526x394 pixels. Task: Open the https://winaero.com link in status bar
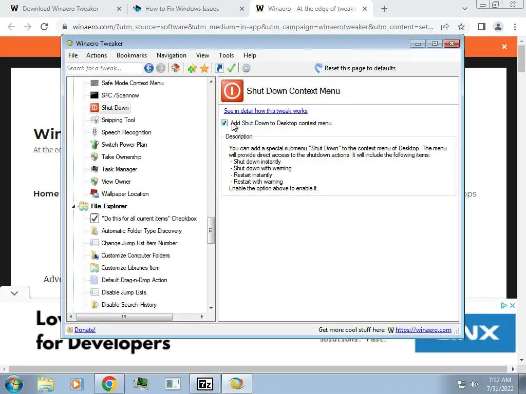[423, 330]
